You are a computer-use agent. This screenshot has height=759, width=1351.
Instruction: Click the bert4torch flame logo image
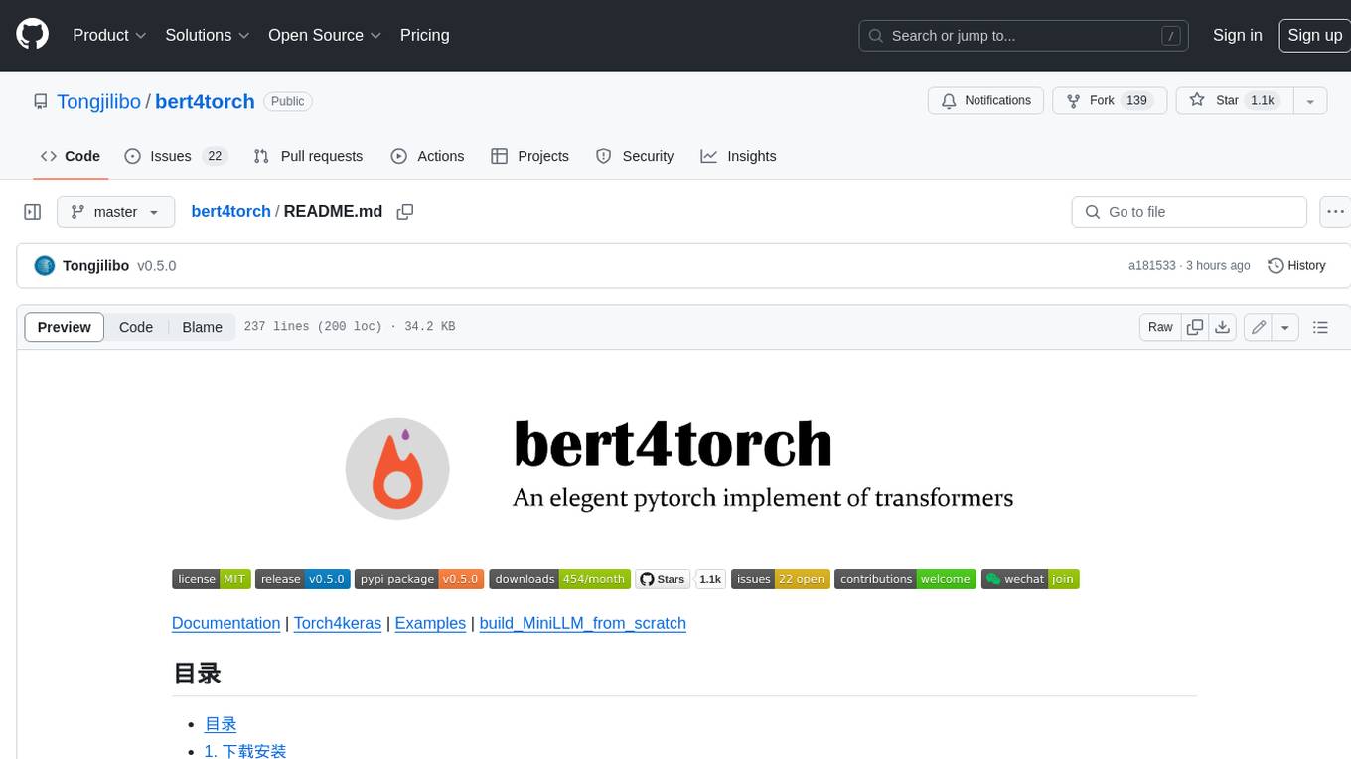(397, 469)
